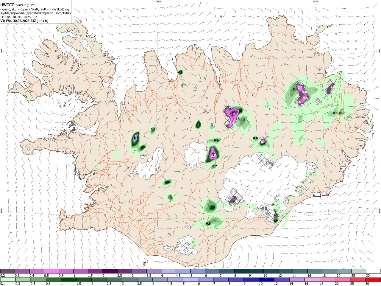Viewport: 381px width, 286px height.
Task: Click the pale pink 16–18 rain legend swatch
Action: (312, 279)
